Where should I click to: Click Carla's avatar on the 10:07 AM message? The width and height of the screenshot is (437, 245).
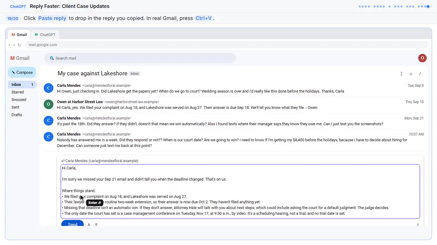(48, 137)
